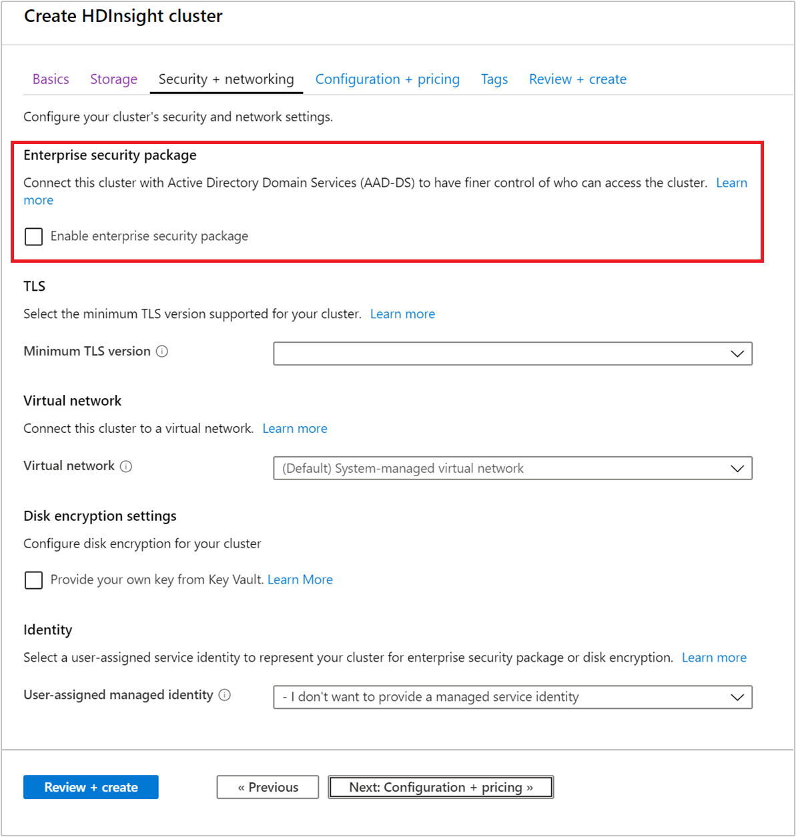Check Provide your own key from Key Vault

[x=33, y=580]
